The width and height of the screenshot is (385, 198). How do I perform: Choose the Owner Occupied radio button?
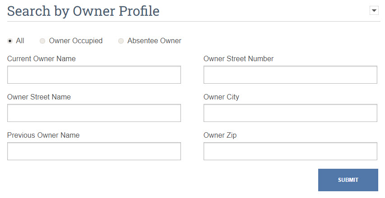click(x=42, y=41)
